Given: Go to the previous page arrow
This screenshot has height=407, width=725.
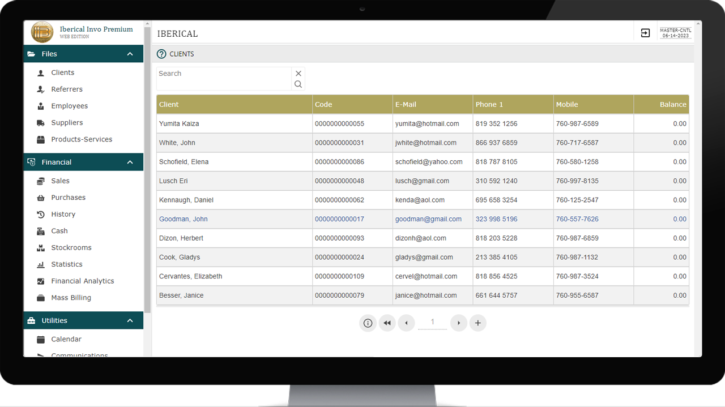Looking at the screenshot, I should coord(406,323).
